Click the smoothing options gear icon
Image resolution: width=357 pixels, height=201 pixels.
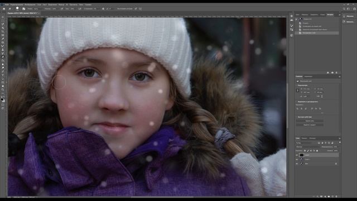(103, 9)
